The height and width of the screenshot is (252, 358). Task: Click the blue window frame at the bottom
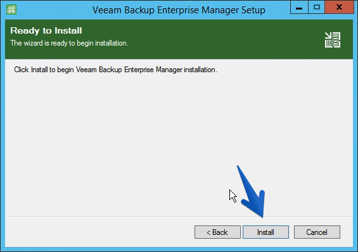point(179,249)
